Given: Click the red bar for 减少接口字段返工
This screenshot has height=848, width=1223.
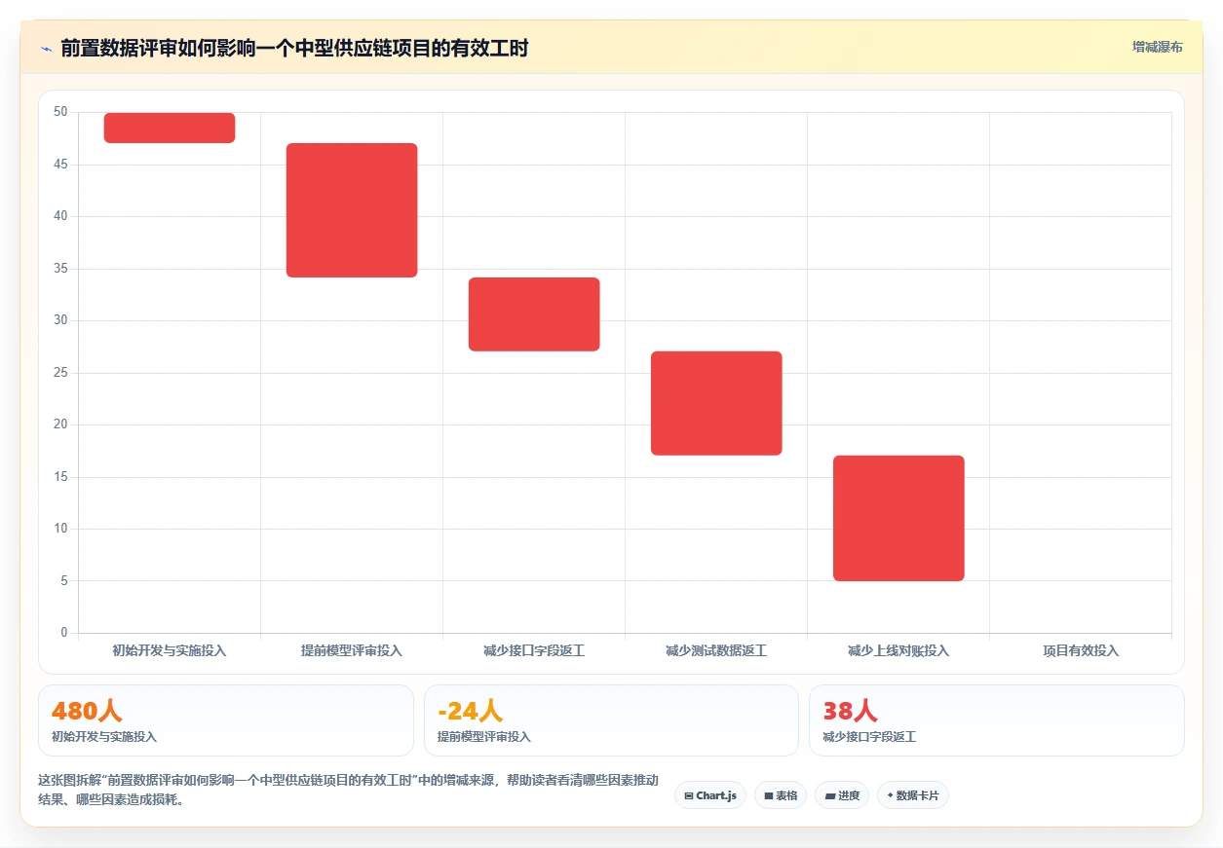Looking at the screenshot, I should click(x=534, y=314).
